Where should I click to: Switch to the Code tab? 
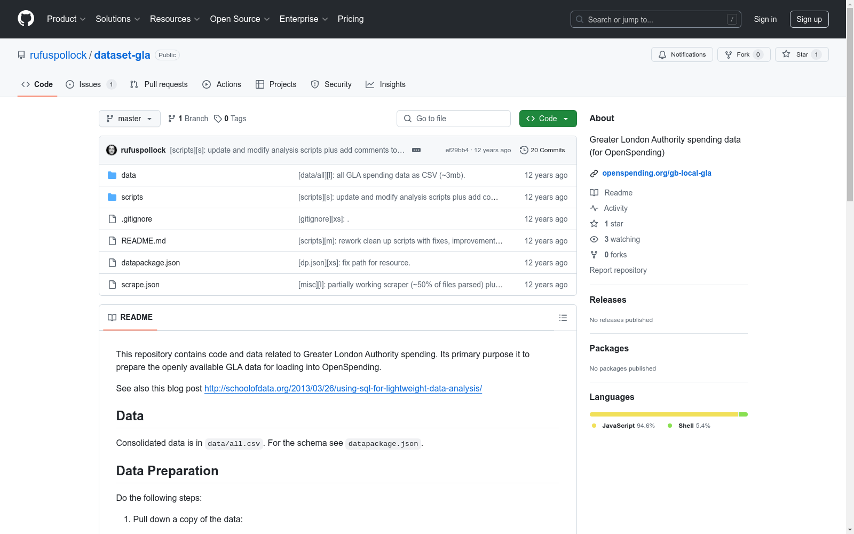37,84
